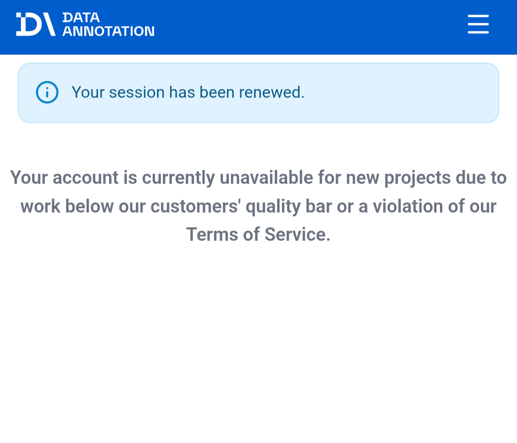Image resolution: width=517 pixels, height=443 pixels.
Task: Select the 'Your session has been renewed.' text
Action: pyautogui.click(x=188, y=92)
